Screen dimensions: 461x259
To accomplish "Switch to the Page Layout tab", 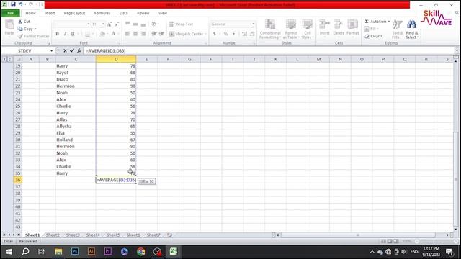I will coord(74,13).
